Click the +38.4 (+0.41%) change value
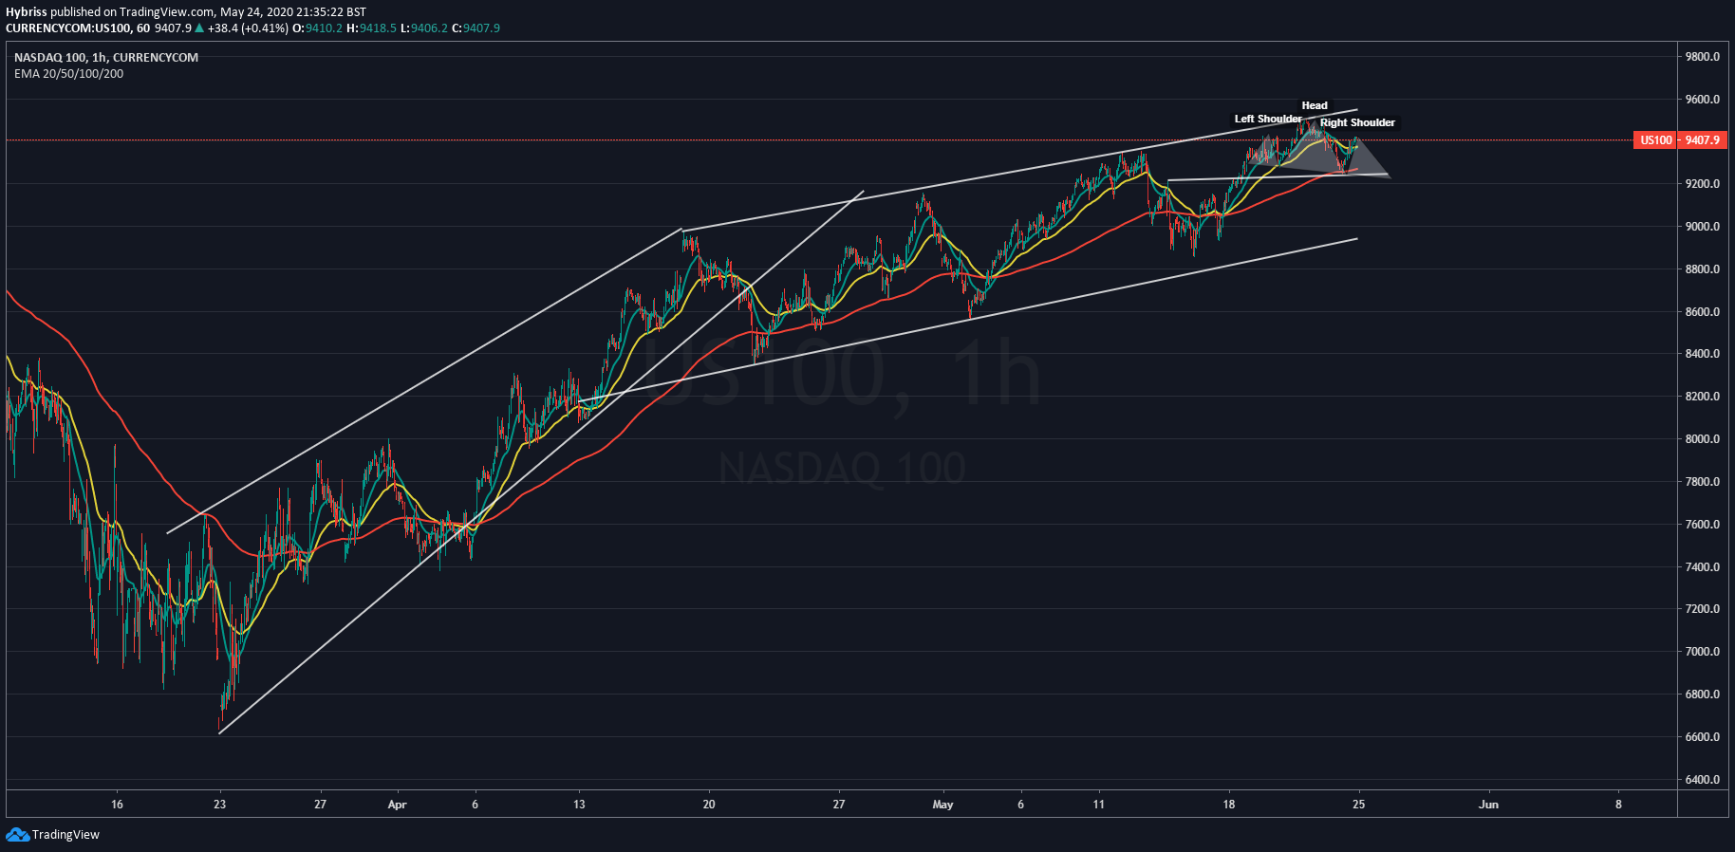1735x852 pixels. click(x=248, y=28)
